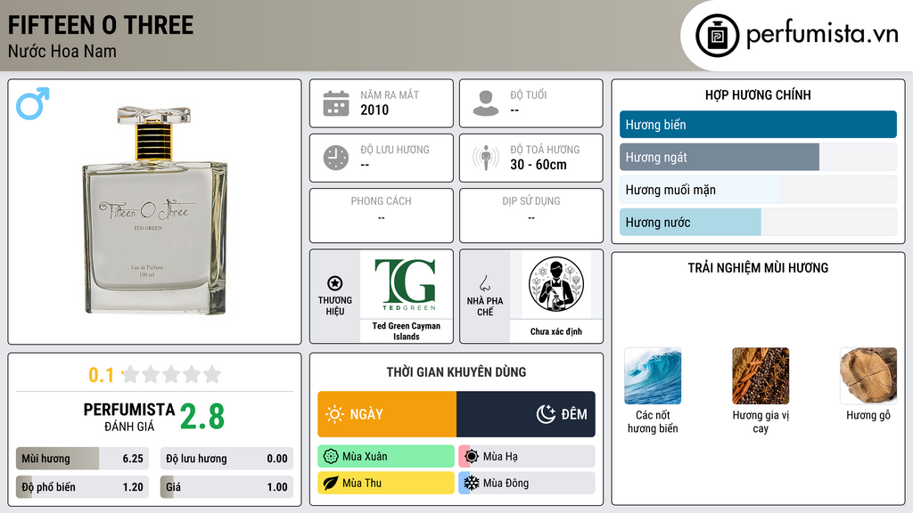This screenshot has width=913, height=513.
Task: Click the nose icon above Nhà pha chế
Action: pyautogui.click(x=484, y=283)
